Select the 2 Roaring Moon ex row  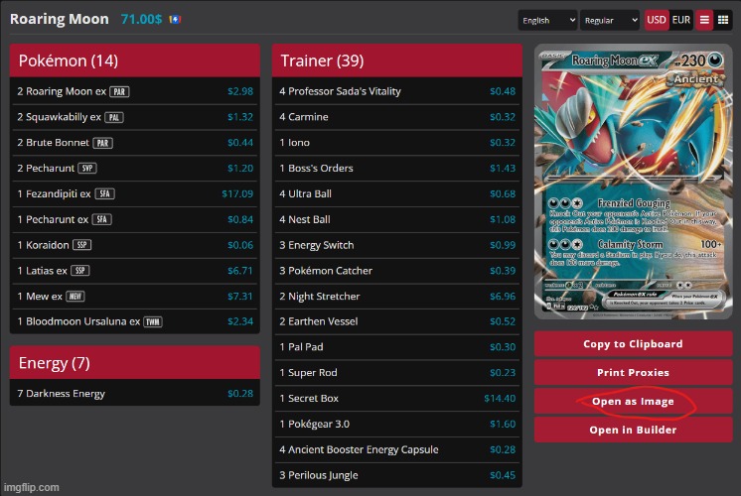click(135, 91)
